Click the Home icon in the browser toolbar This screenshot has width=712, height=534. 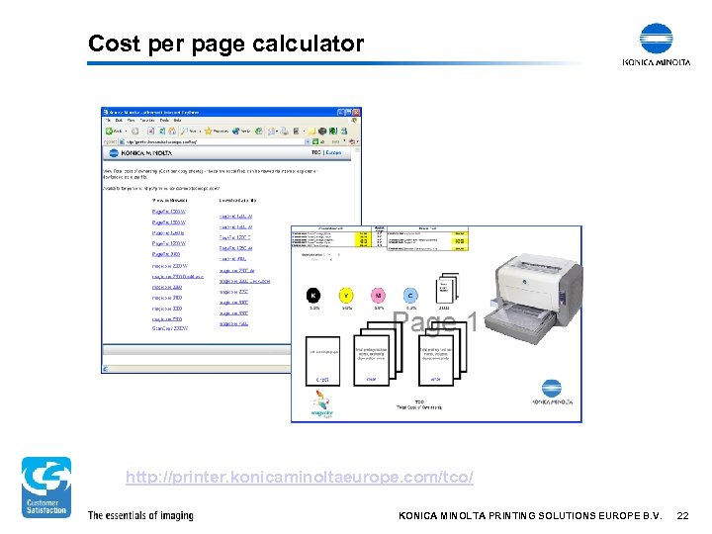pos(172,132)
